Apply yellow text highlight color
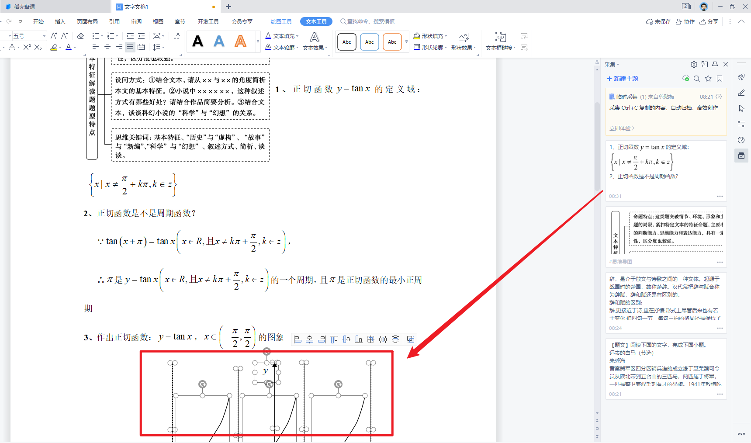This screenshot has height=443, width=751. (54, 47)
